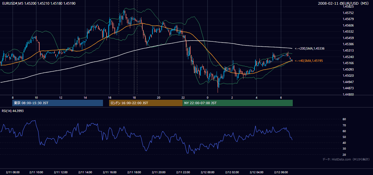The height and width of the screenshot is (175, 373).
Task: Click hour 14 on the price chart time axis
Action: [85, 97]
